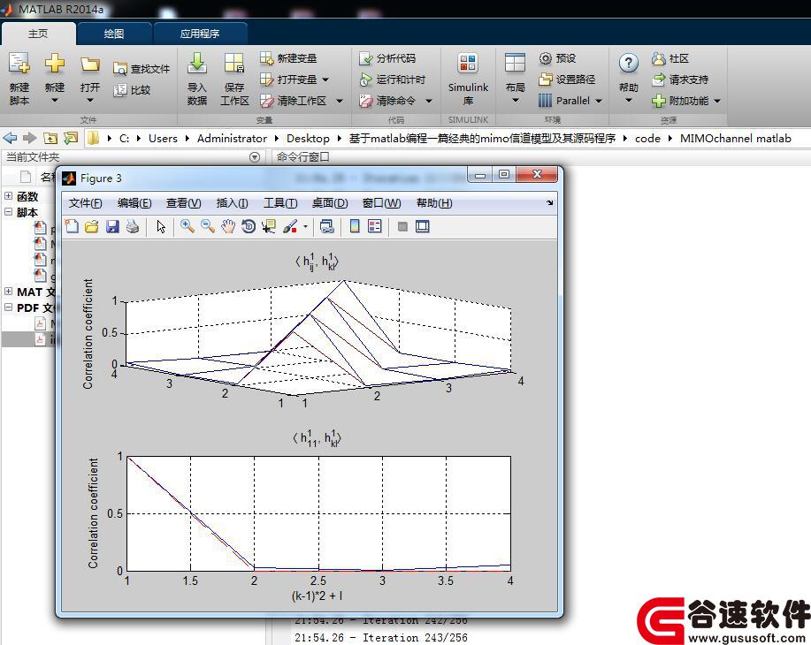Viewport: 811px width, 645px height.
Task: Click Hide Plot Tools icon in Figure 3
Action: 402,226
